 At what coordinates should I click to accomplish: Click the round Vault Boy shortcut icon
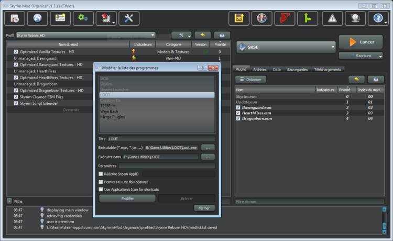pos(261,18)
